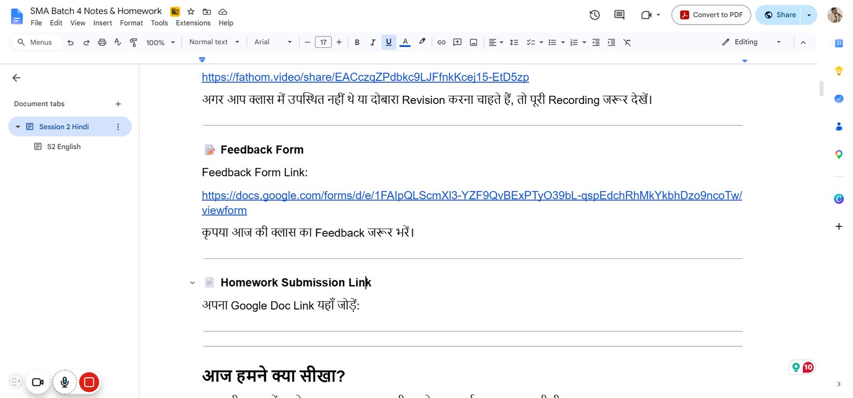This screenshot has width=853, height=398.
Task: Increase the paragraph indent
Action: (x=611, y=42)
